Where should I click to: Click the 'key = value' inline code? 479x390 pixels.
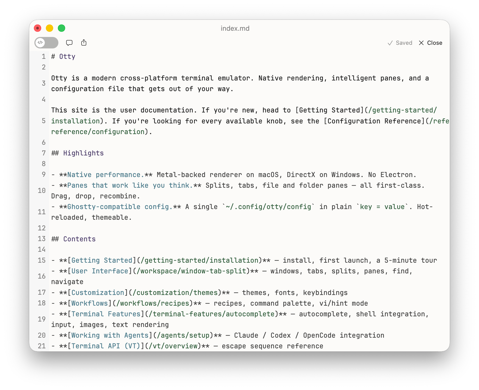coord(383,207)
